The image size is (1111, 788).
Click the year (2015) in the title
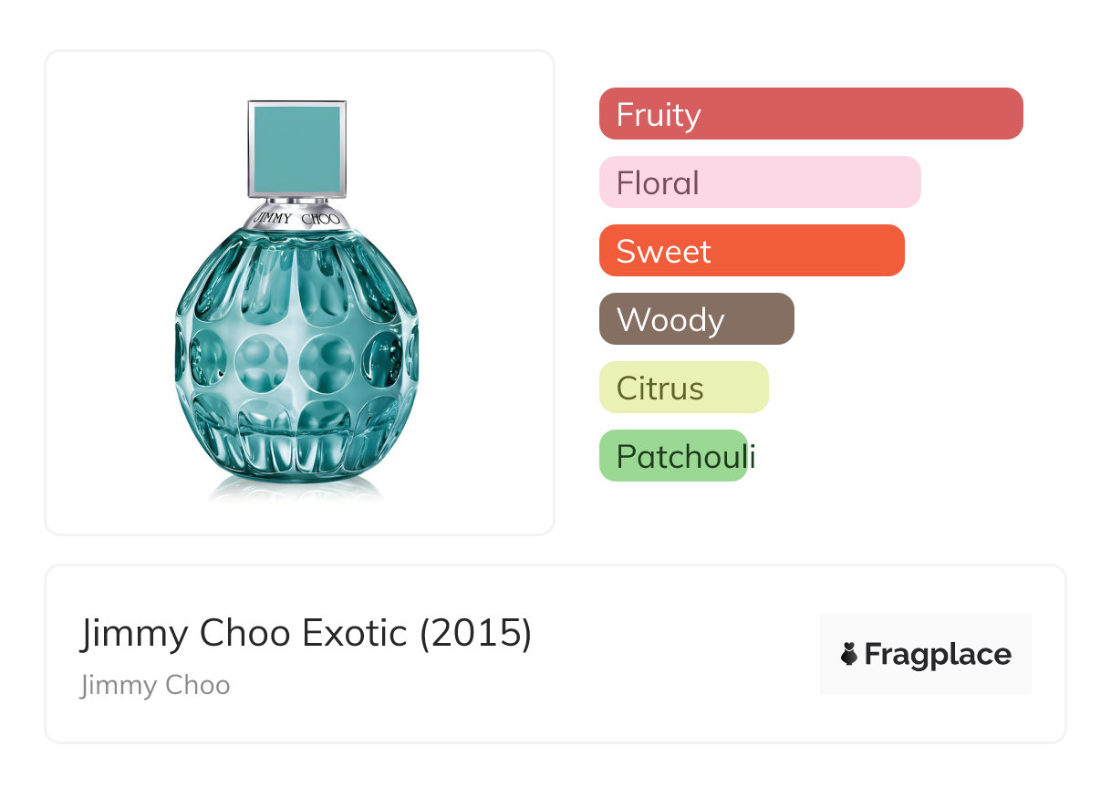475,633
